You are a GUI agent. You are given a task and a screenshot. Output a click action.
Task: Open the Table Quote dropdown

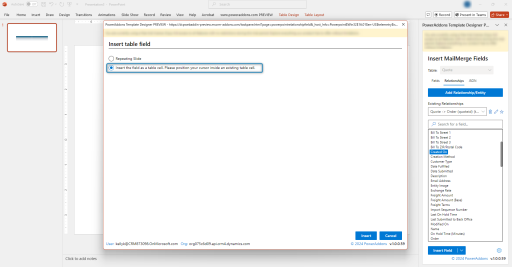pyautogui.click(x=466, y=70)
